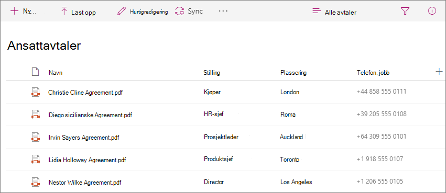This screenshot has width=446, height=193.
Task: Open the Stilling column header menu
Action: click(212, 73)
